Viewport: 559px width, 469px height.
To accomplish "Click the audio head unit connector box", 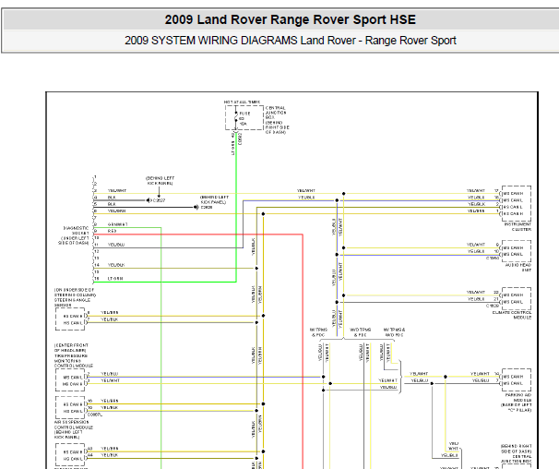I will click(x=517, y=251).
